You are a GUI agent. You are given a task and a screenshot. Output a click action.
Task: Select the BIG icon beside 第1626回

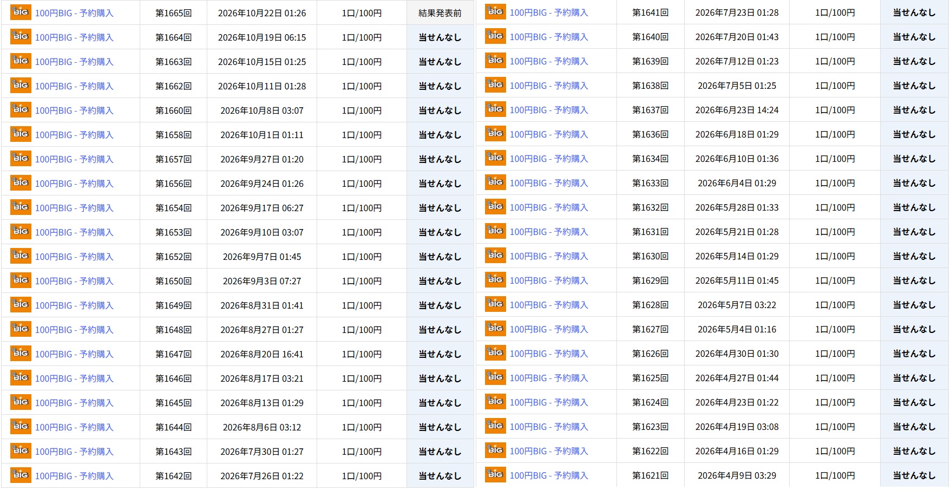coord(495,353)
